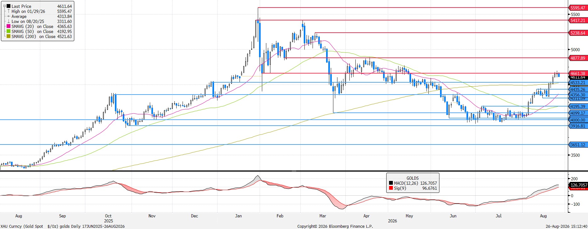Select the blue 4000.00 support level tag

[x=578, y=120]
